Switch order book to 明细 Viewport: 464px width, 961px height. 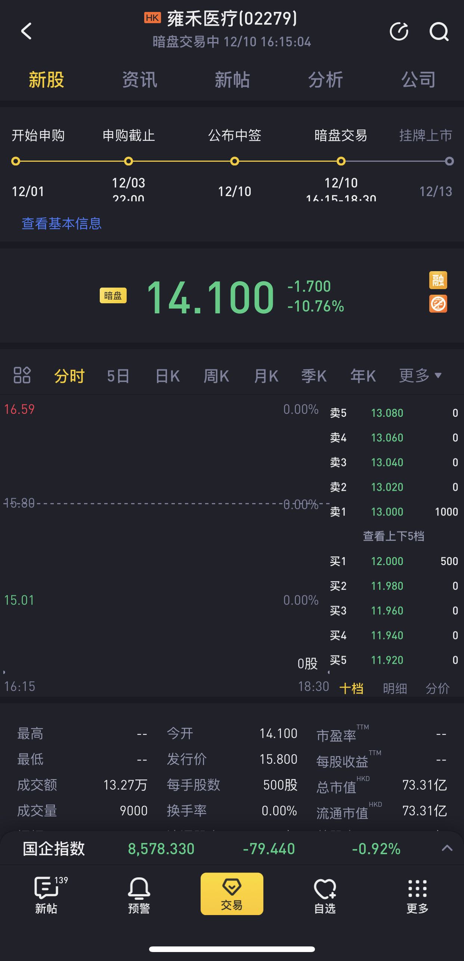(395, 688)
